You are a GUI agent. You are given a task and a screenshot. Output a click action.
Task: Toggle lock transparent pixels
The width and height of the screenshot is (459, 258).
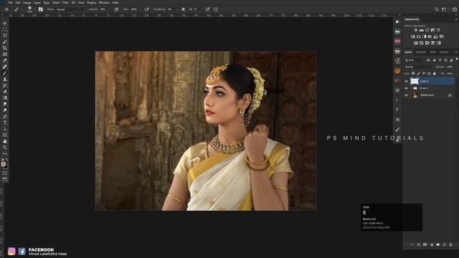[x=413, y=73]
